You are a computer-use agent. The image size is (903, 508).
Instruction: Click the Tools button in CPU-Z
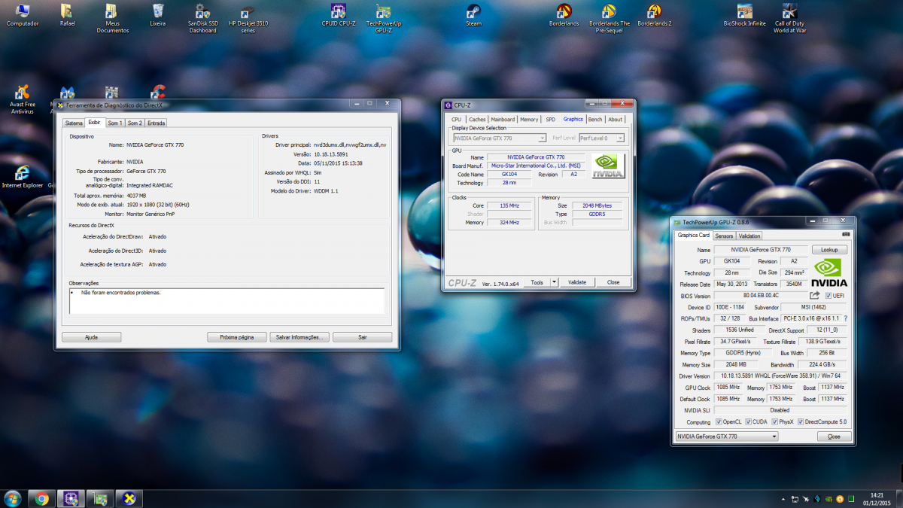[537, 282]
